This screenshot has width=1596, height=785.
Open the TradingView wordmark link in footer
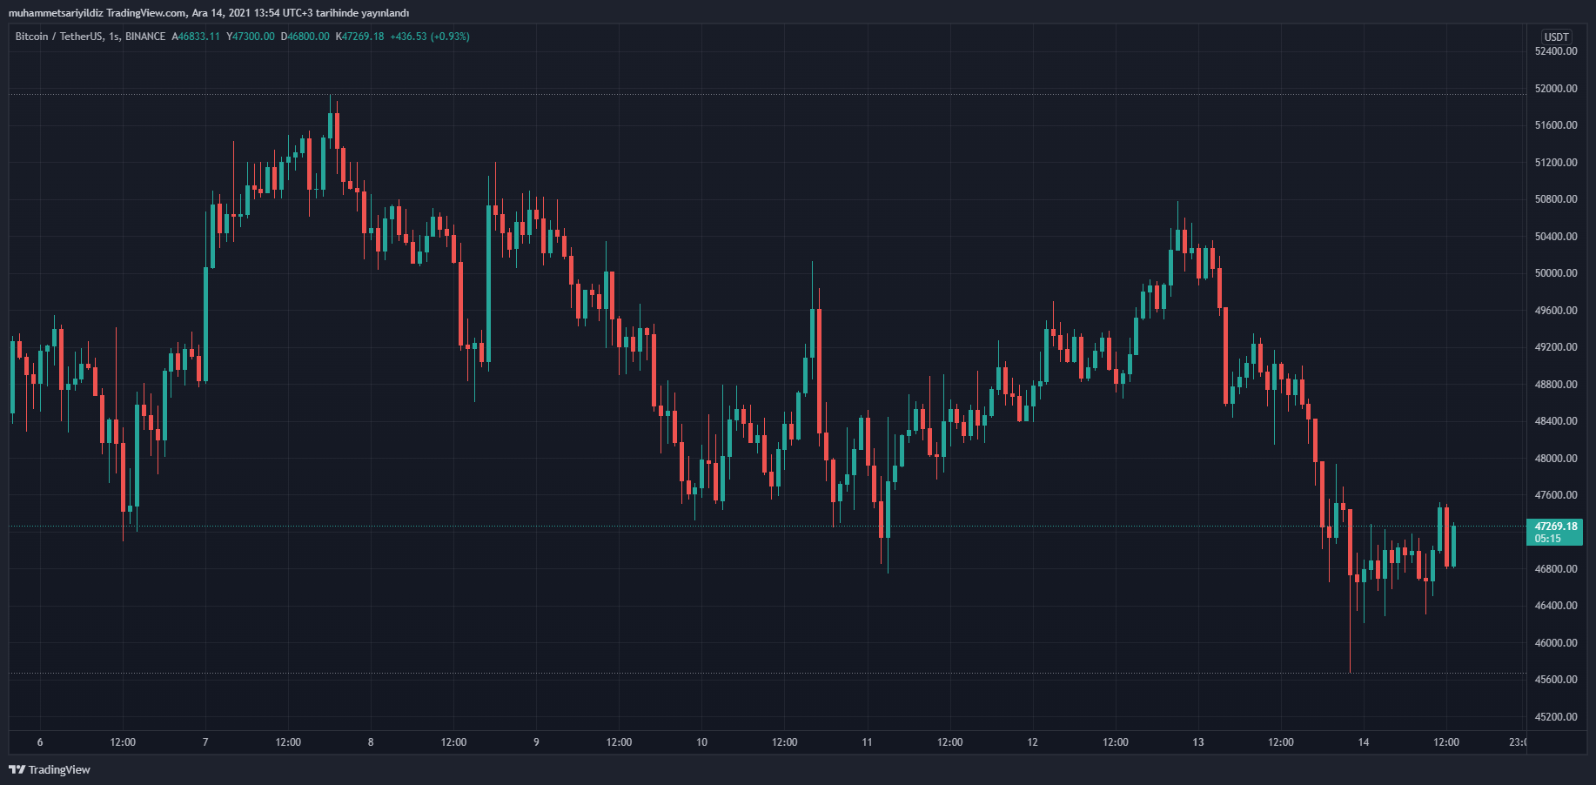point(59,769)
